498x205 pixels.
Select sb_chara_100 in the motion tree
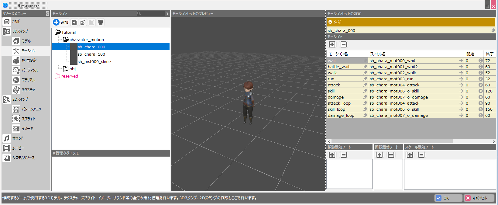[91, 54]
